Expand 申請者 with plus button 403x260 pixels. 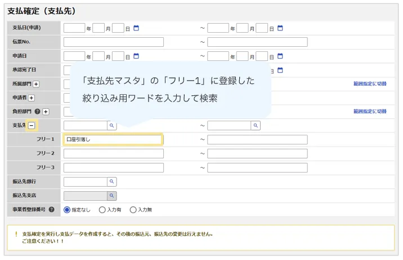tap(32, 98)
